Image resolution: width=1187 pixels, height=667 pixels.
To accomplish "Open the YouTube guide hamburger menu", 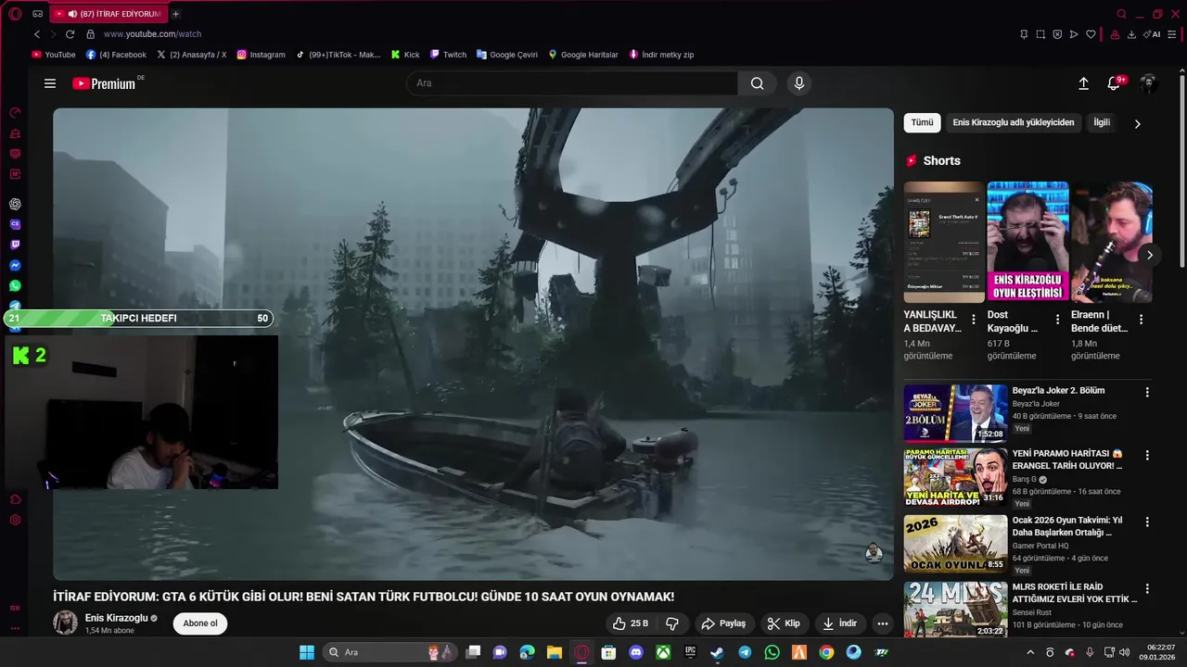I will tap(50, 83).
